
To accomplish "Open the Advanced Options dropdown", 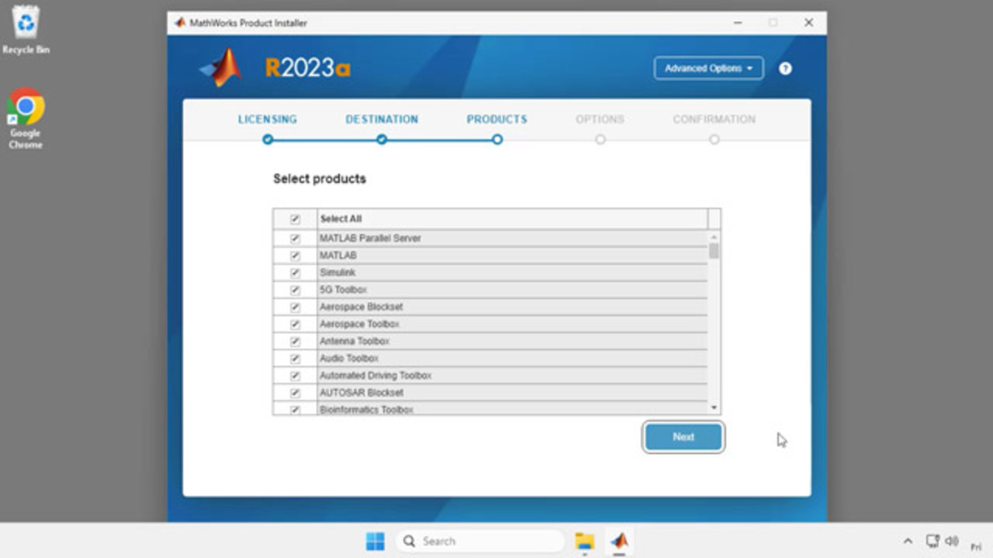I will click(708, 68).
